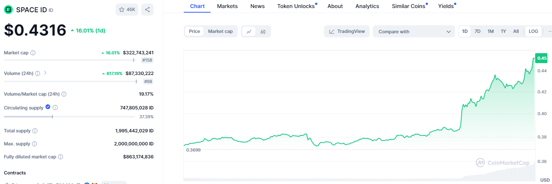Open the Similar Coins tab
The height and width of the screenshot is (184, 552).
tap(408, 6)
